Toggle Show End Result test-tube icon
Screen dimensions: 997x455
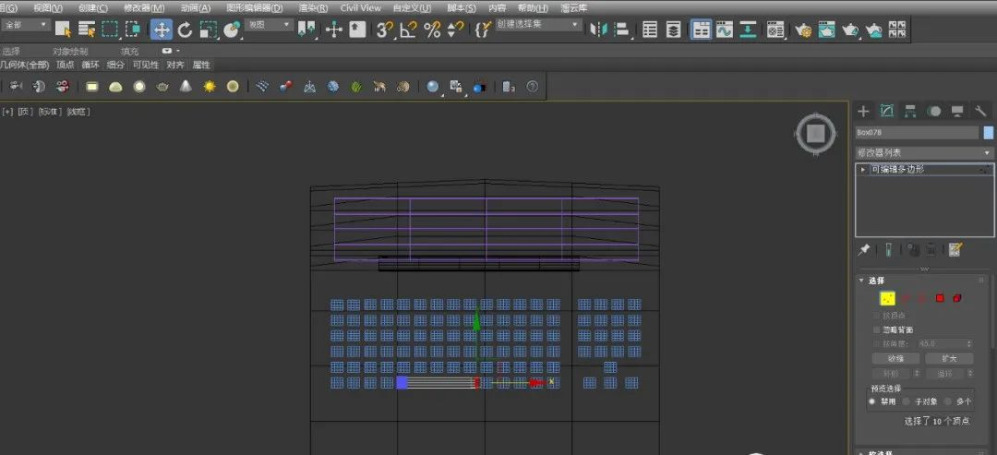click(x=888, y=250)
